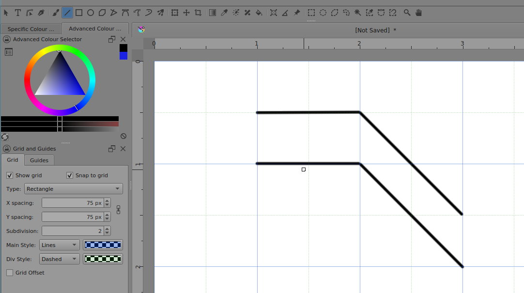This screenshot has height=293, width=524.
Task: Select the Line tool
Action: tap(67, 13)
